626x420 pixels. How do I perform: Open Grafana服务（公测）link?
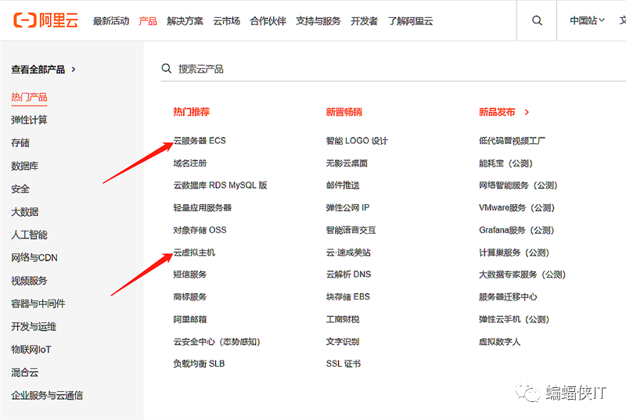coord(516,230)
